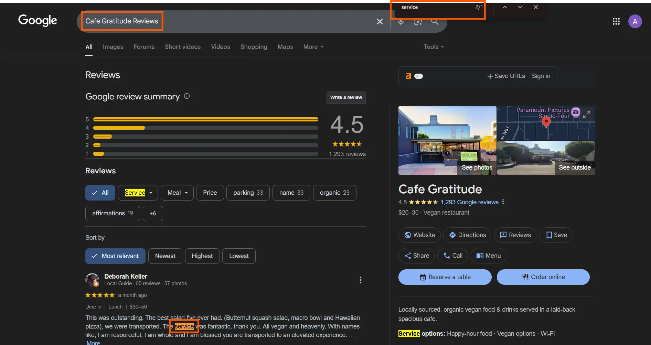Select the All results tab
Screen dimensions: 651x345
pos(89,47)
